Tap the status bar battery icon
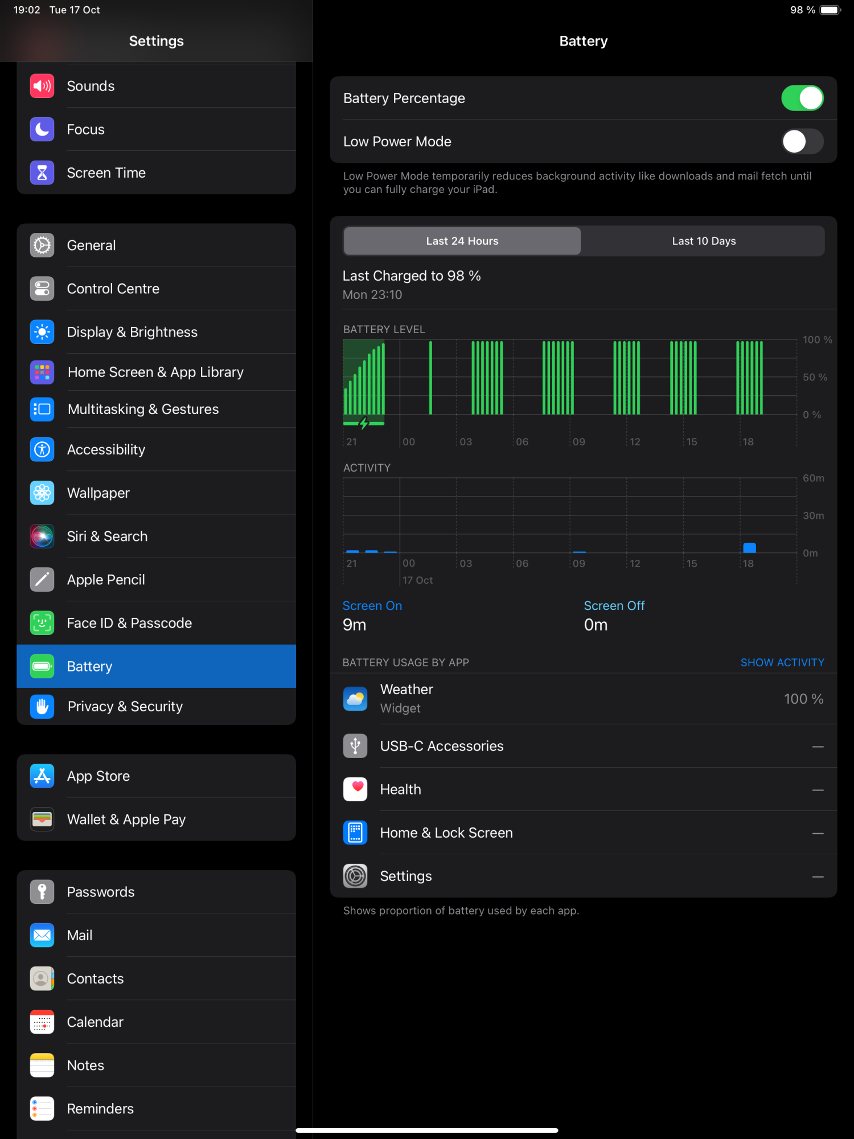 coord(830,10)
